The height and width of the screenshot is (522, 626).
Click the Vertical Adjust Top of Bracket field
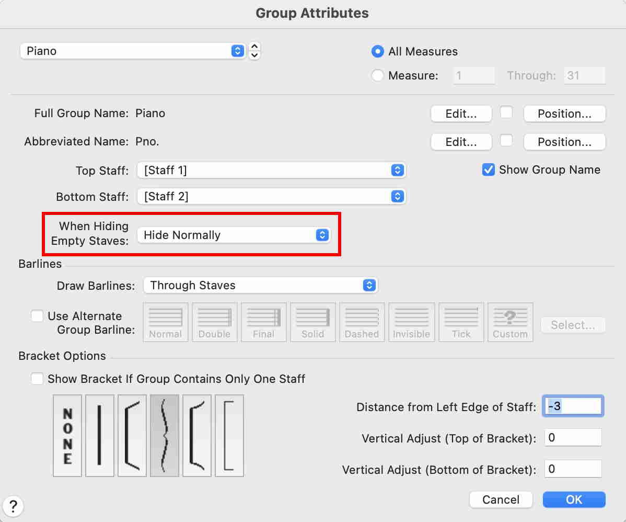pos(573,438)
